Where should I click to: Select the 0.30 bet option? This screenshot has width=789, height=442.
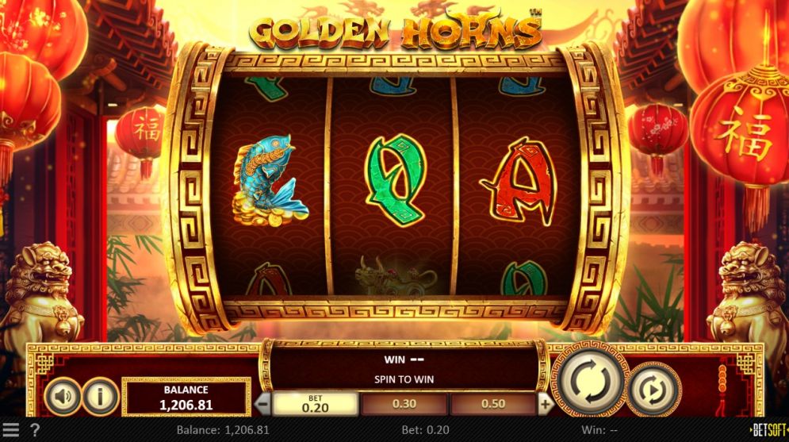pyautogui.click(x=404, y=404)
